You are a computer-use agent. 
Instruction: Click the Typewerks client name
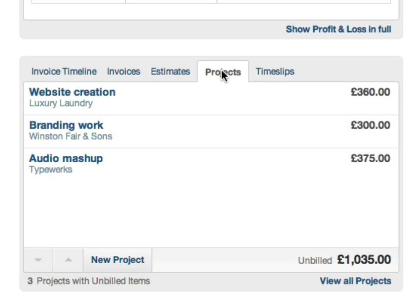coord(51,170)
